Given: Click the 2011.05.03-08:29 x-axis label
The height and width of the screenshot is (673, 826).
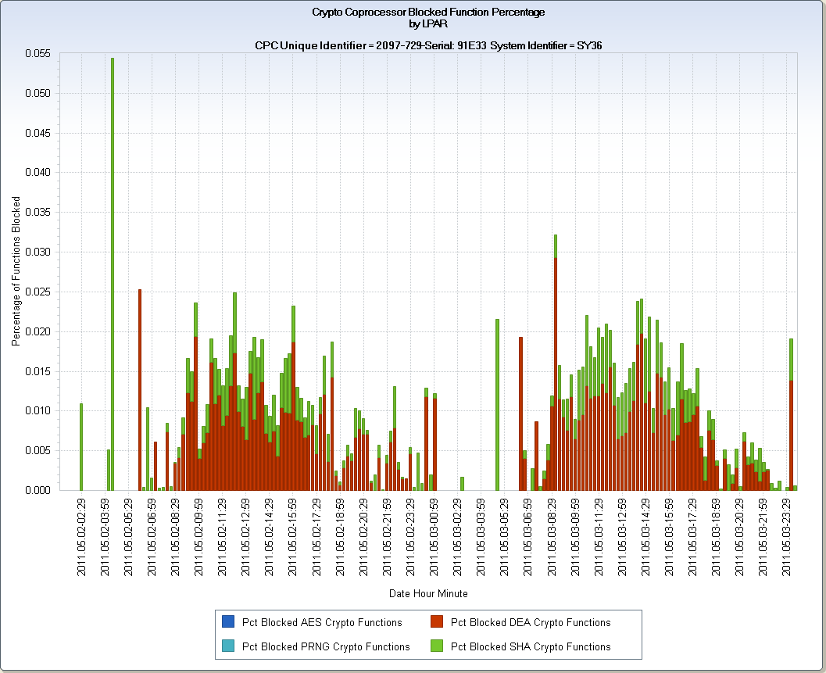Looking at the screenshot, I should 552,537.
